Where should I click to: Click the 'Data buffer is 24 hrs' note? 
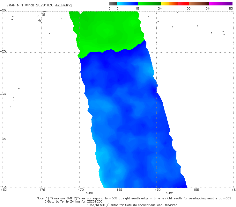(x=73, y=202)
